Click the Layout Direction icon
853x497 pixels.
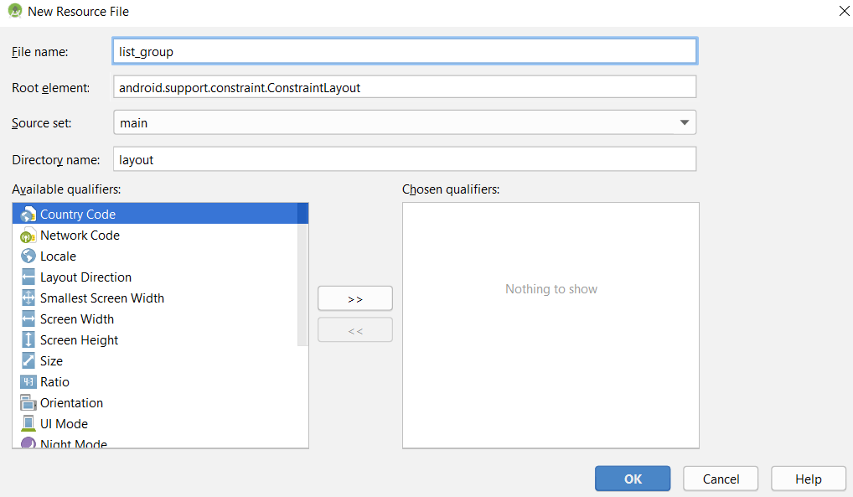coord(28,277)
